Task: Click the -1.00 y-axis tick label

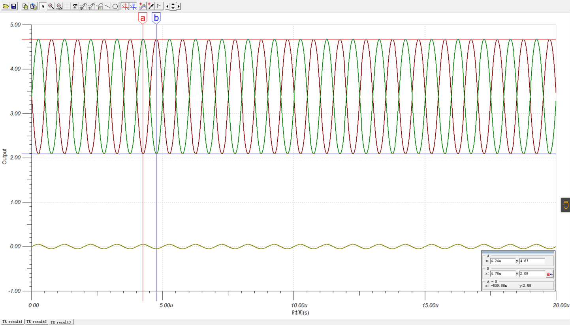Action: pyautogui.click(x=15, y=291)
